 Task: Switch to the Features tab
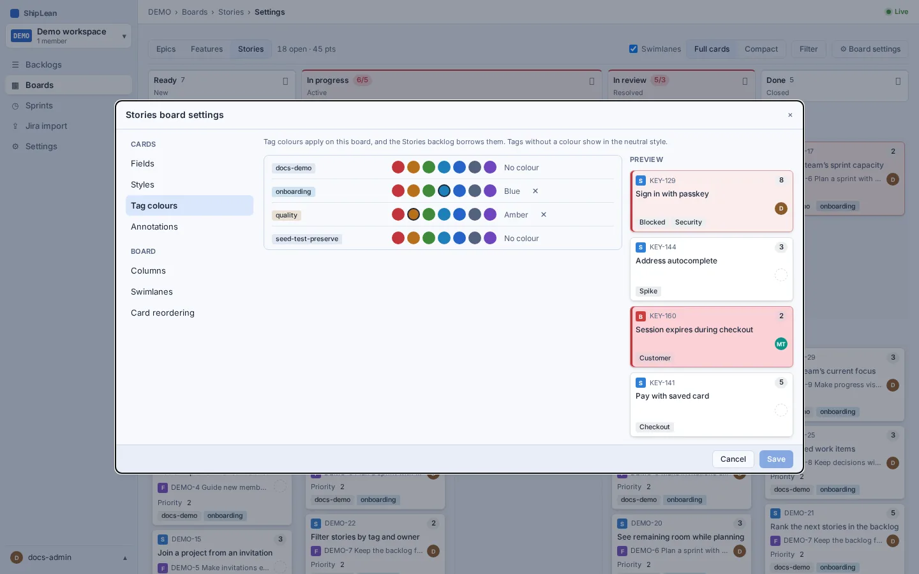coord(207,49)
